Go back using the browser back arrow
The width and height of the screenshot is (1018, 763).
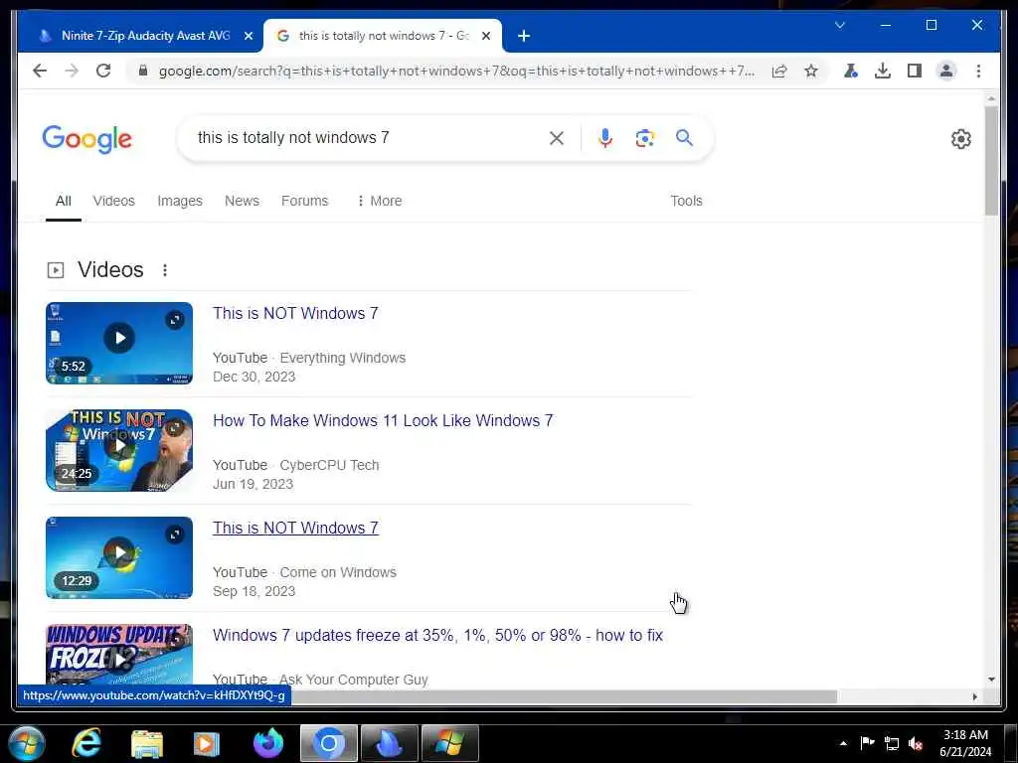[40, 71]
